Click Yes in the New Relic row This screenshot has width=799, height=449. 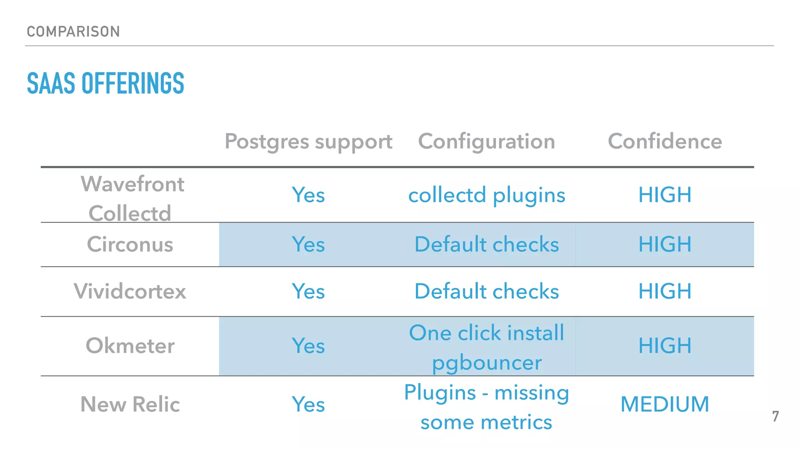[x=308, y=404]
